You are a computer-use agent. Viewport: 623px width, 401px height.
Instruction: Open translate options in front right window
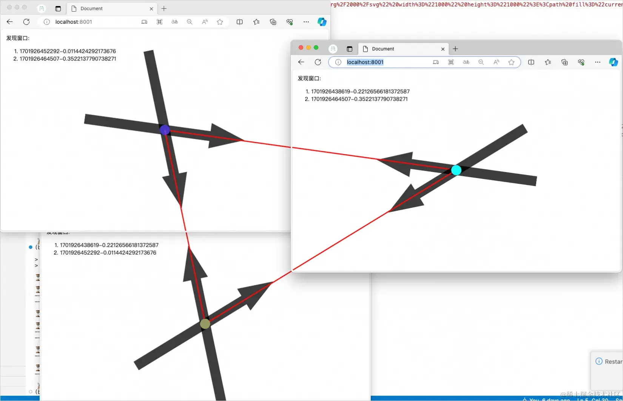(466, 62)
